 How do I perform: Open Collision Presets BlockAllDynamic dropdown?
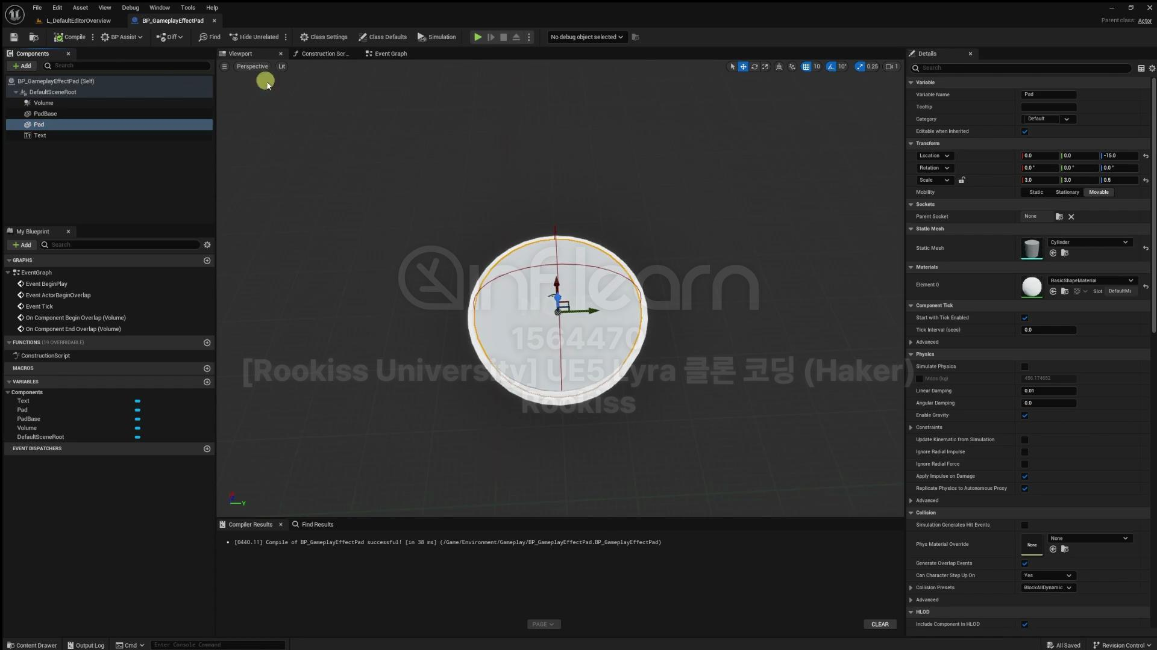[1047, 587]
